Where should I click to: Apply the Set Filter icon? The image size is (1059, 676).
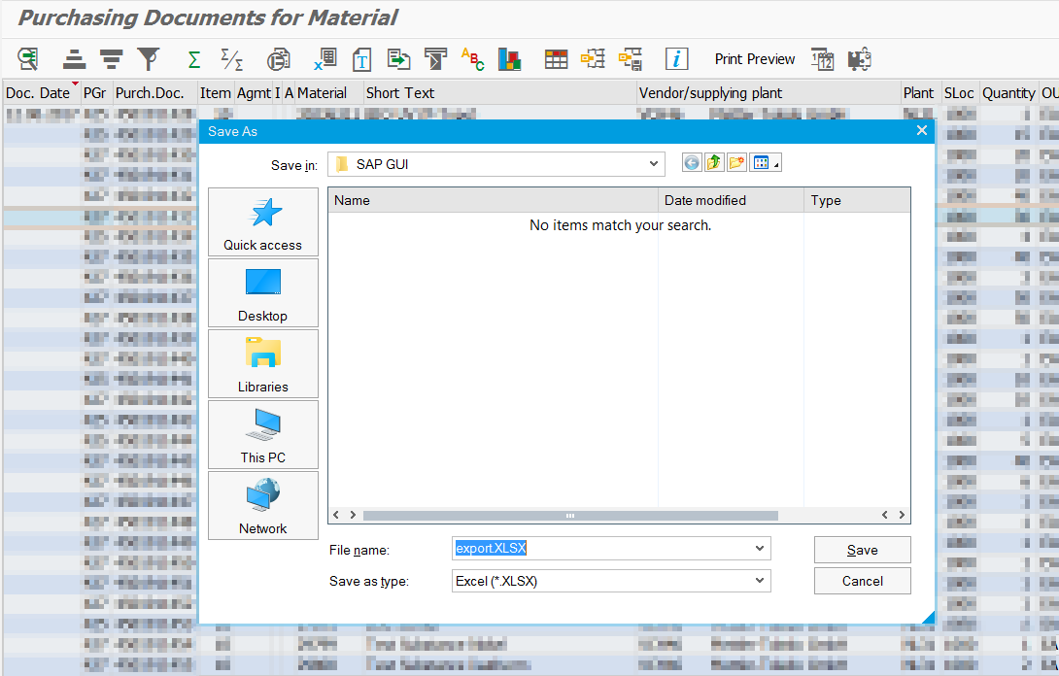tap(148, 58)
